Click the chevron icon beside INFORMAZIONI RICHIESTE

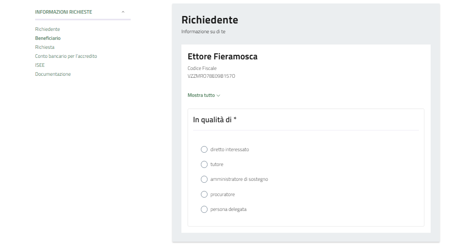click(x=123, y=12)
